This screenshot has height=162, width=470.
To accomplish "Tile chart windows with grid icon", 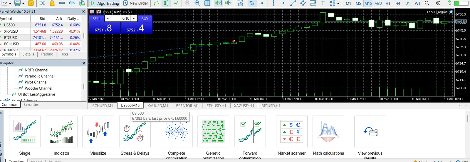I will (207, 3).
